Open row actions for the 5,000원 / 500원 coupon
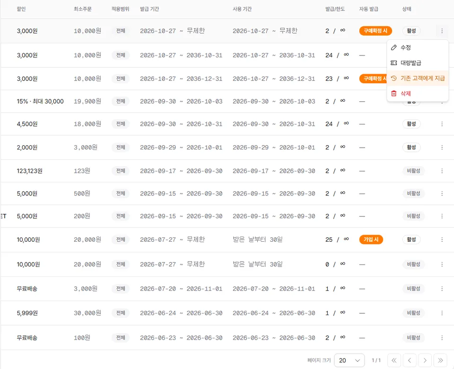The height and width of the screenshot is (369, 454). click(x=442, y=193)
